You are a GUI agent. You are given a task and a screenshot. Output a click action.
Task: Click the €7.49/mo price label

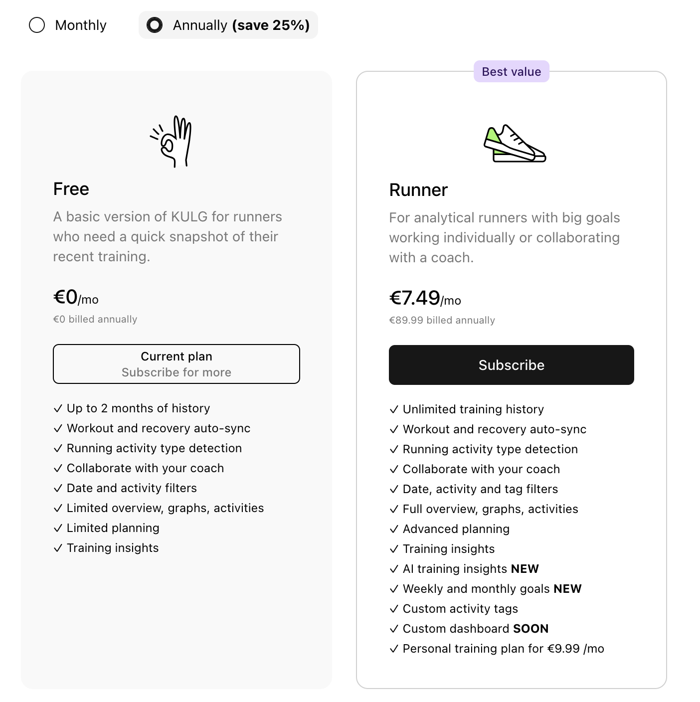click(425, 298)
